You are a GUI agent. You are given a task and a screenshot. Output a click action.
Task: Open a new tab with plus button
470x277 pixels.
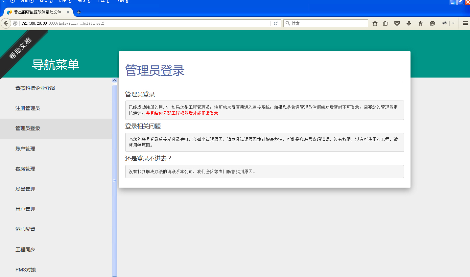[x=79, y=12]
